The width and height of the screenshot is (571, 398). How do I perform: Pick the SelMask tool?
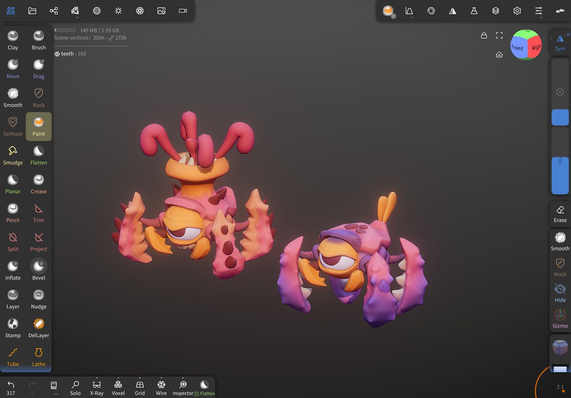pyautogui.click(x=13, y=126)
